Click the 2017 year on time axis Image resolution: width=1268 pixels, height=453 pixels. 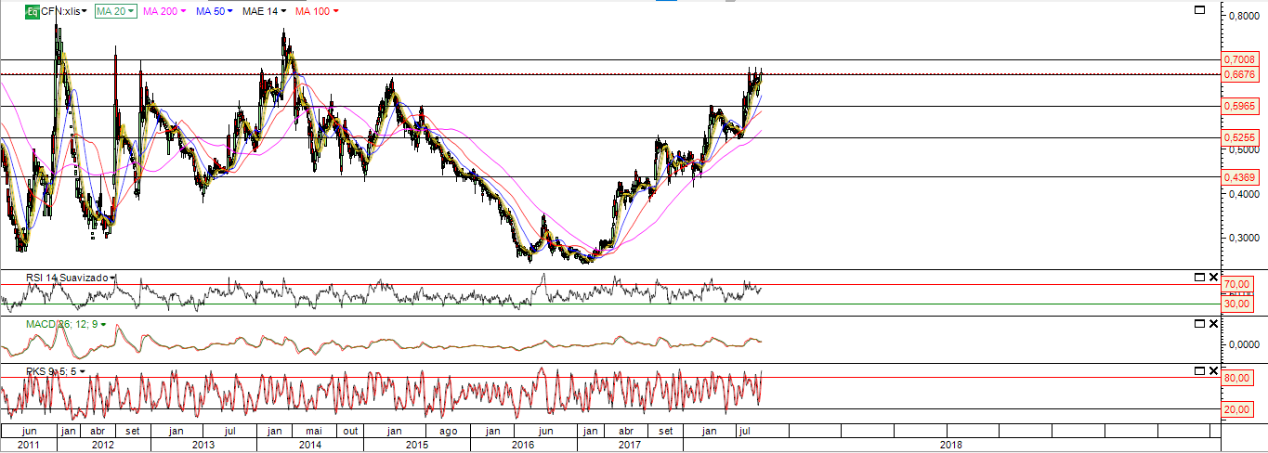[x=630, y=445]
